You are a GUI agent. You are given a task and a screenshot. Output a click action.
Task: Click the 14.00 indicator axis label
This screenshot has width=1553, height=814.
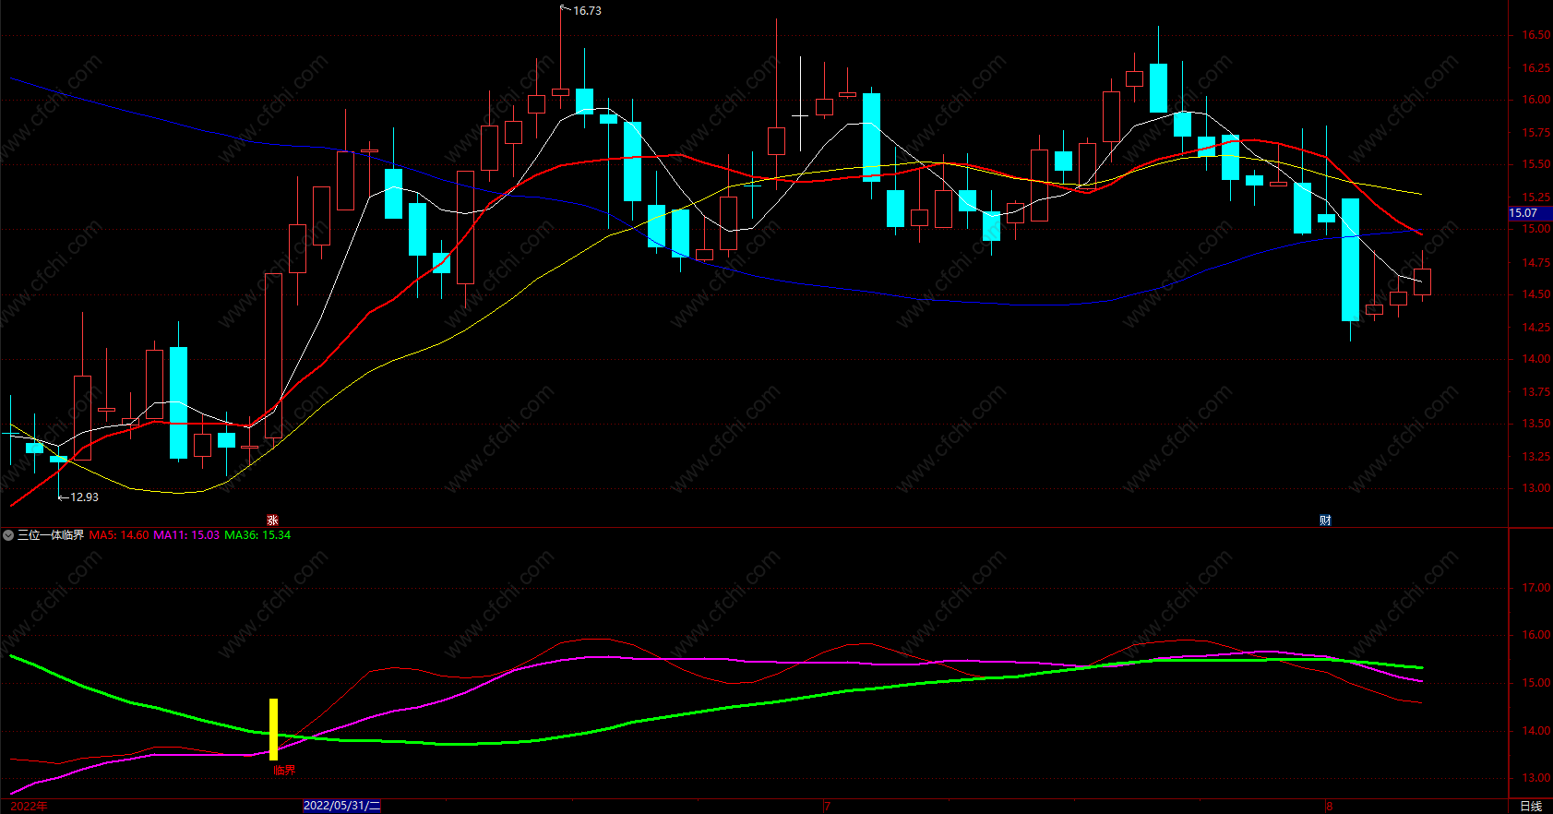pos(1535,731)
